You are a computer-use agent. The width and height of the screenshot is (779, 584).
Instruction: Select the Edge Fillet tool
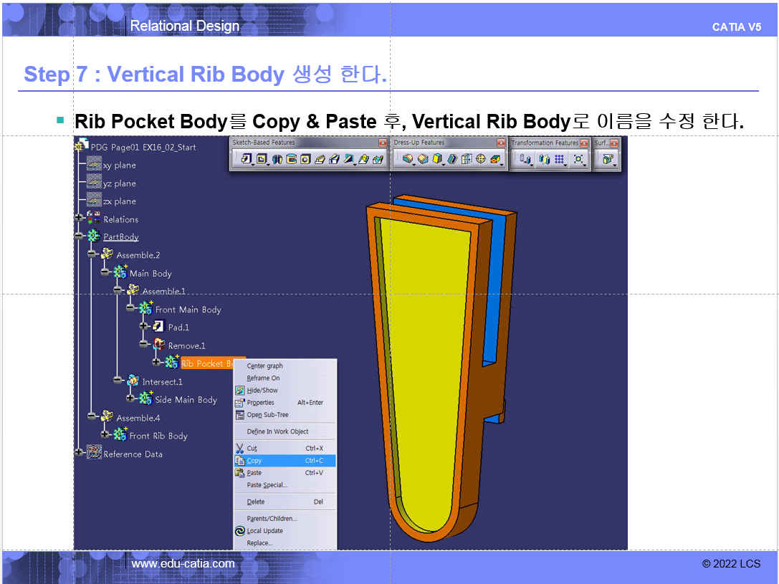[408, 159]
